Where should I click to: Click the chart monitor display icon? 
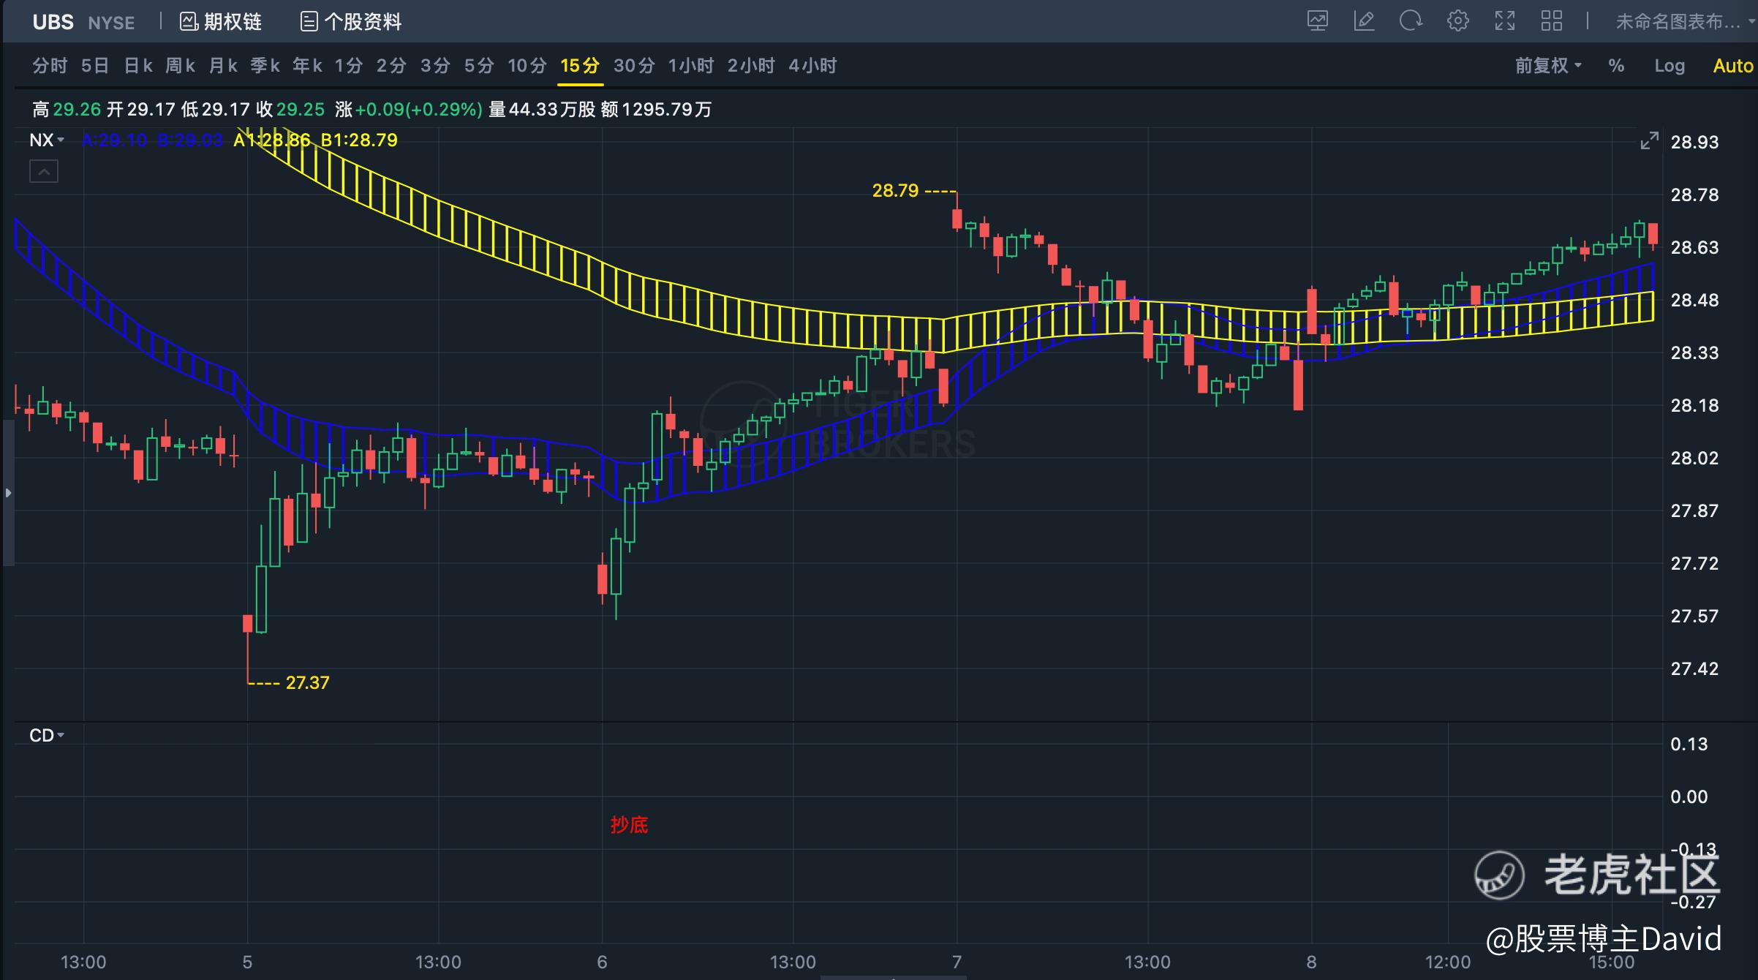(1317, 21)
